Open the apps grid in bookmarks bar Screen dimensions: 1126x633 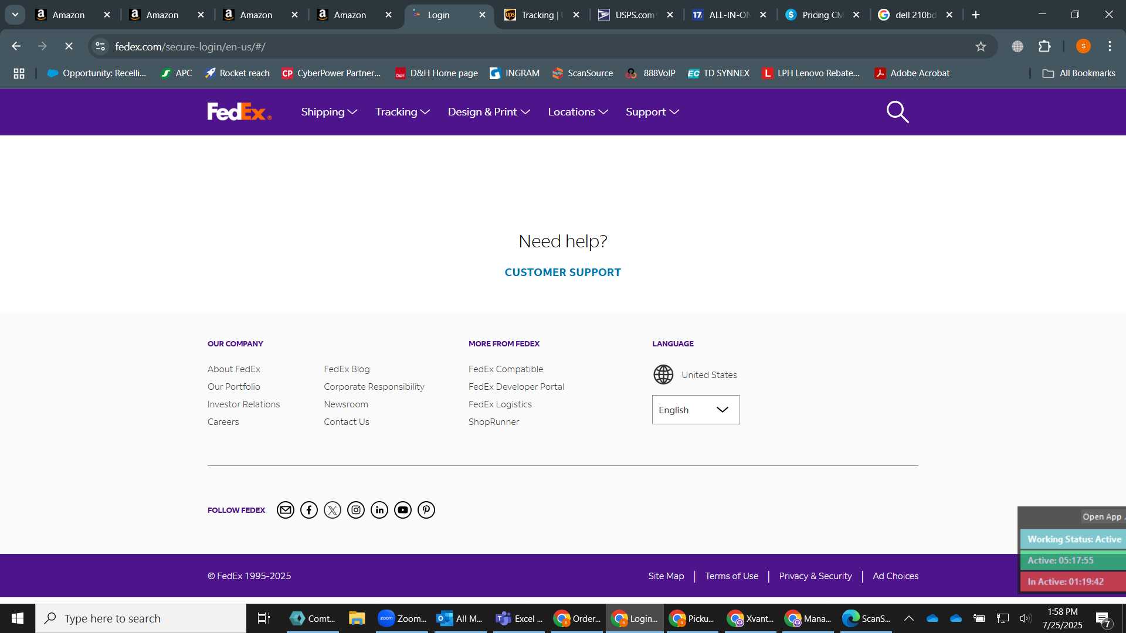click(19, 73)
